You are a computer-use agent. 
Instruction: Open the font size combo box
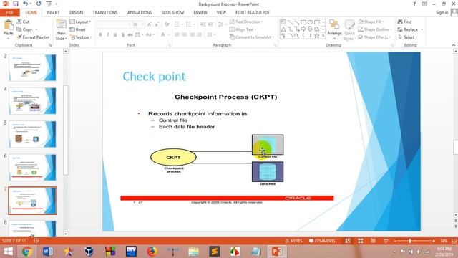coord(138,24)
